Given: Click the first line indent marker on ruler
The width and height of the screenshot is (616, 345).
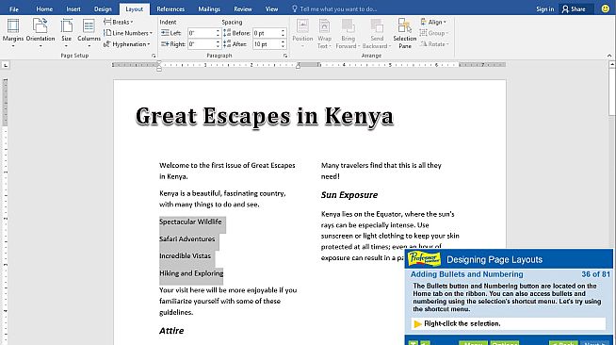Looking at the screenshot, I should point(159,63).
